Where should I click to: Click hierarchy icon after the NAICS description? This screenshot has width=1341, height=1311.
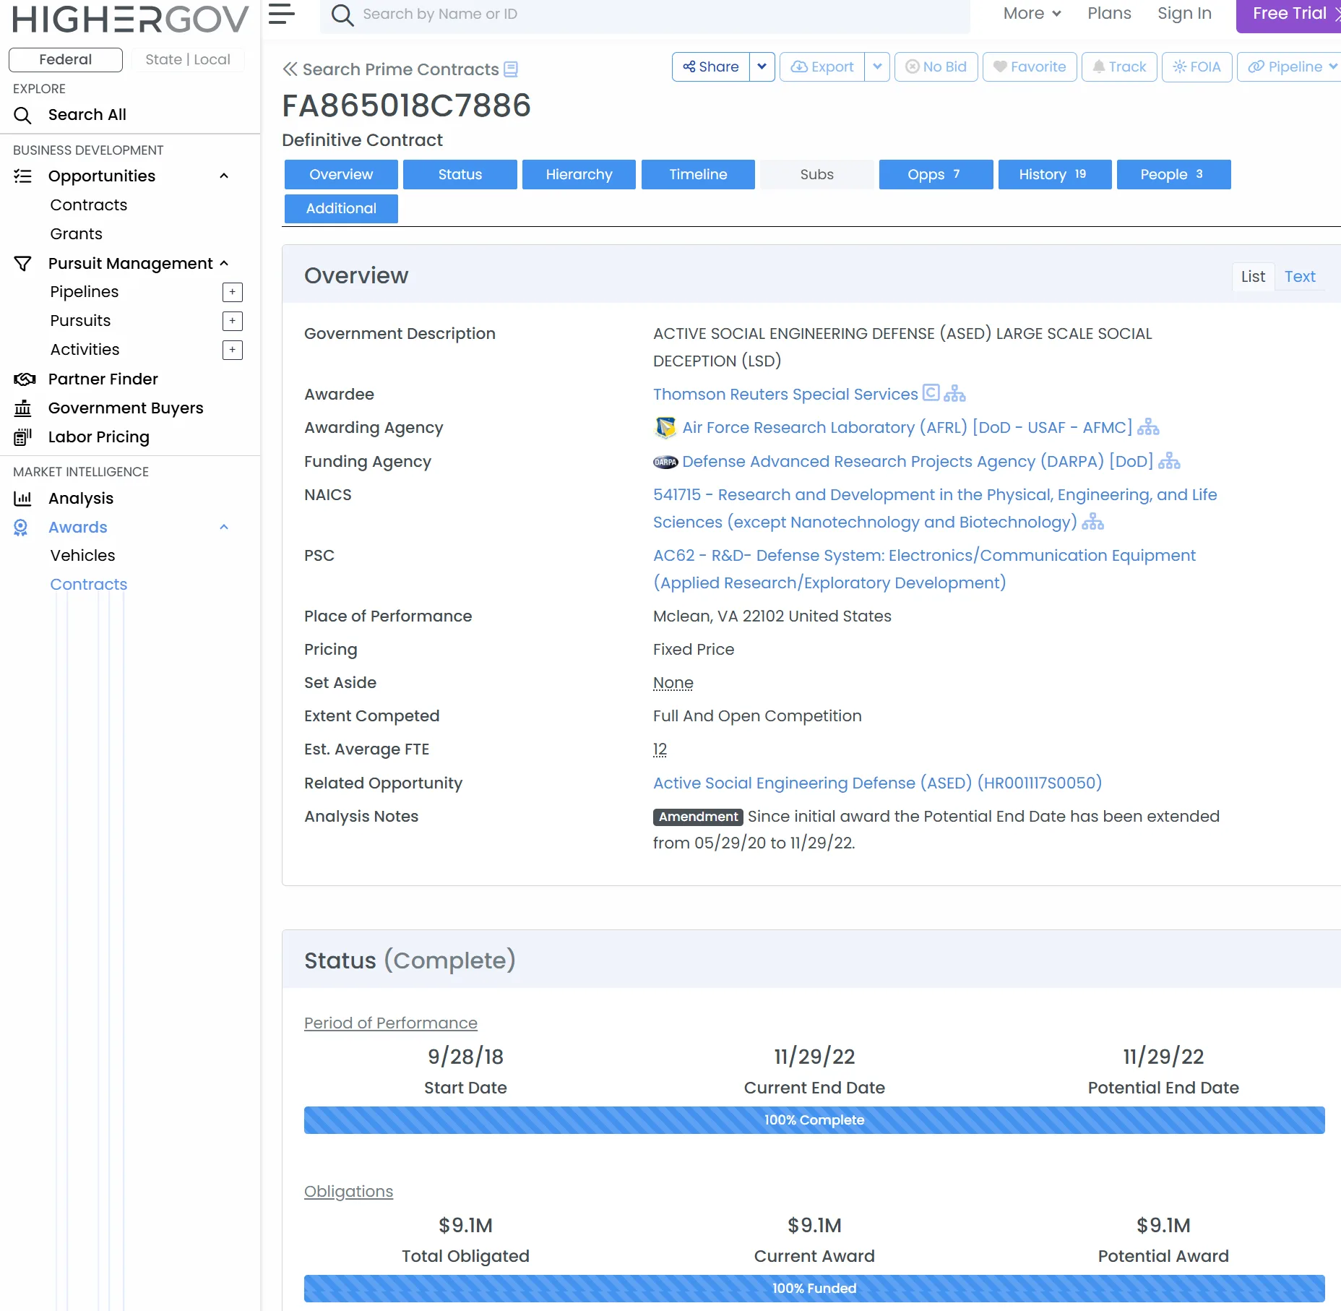(1092, 523)
